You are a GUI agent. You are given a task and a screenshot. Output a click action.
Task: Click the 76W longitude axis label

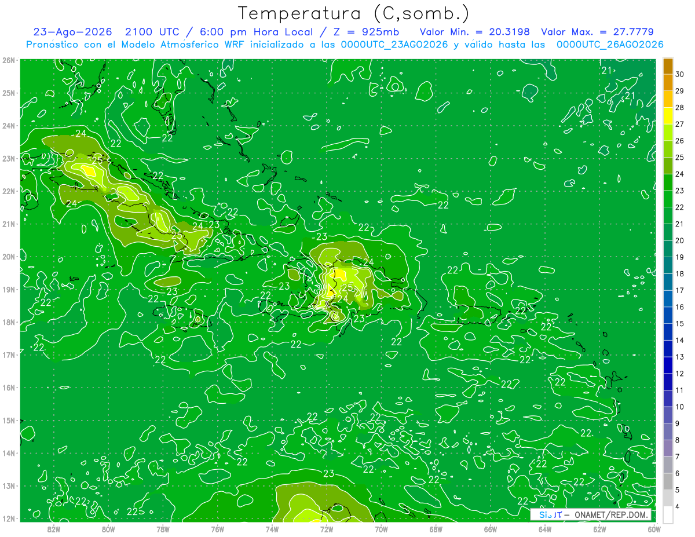(x=217, y=528)
